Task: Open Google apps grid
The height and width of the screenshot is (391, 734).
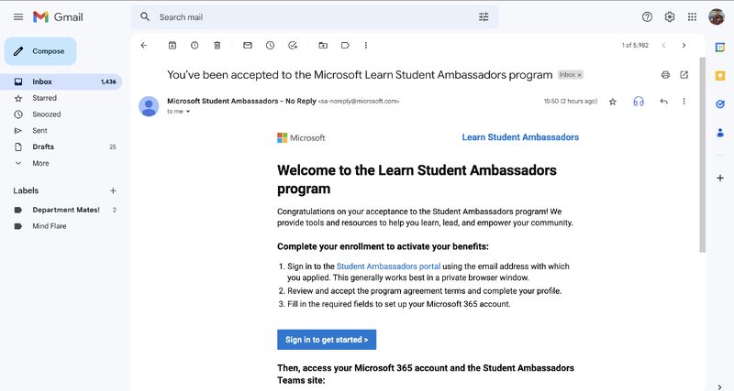Action: pyautogui.click(x=692, y=16)
